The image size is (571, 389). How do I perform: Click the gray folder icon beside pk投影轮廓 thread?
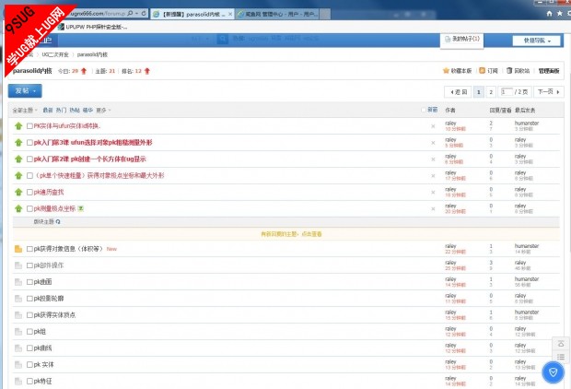coord(18,299)
